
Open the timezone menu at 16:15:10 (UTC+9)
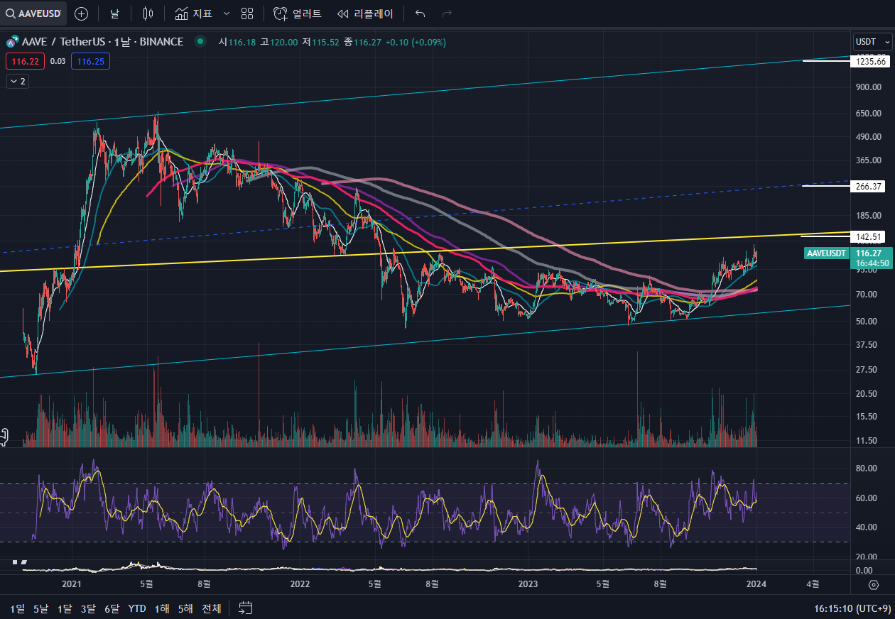pos(852,608)
